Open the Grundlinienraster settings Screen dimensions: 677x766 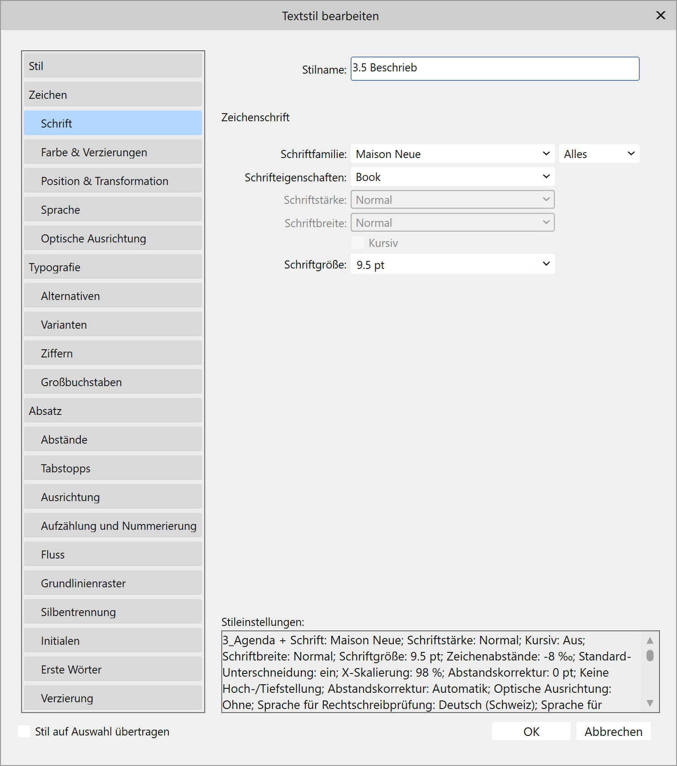[x=113, y=583]
